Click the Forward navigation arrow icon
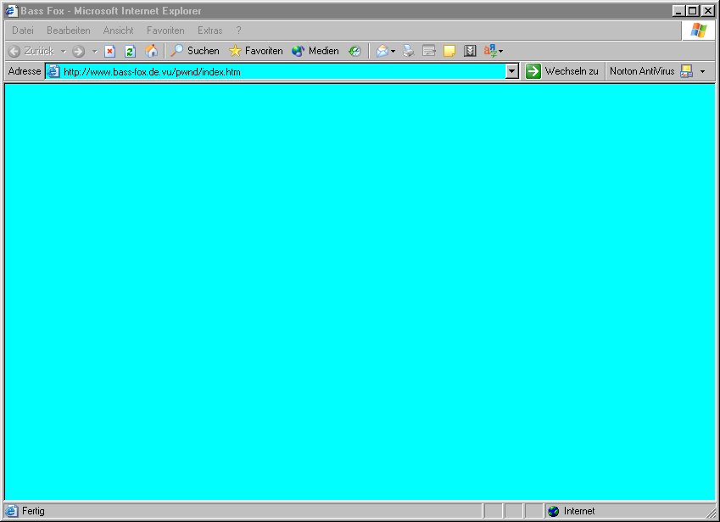This screenshot has width=720, height=522. pos(79,52)
